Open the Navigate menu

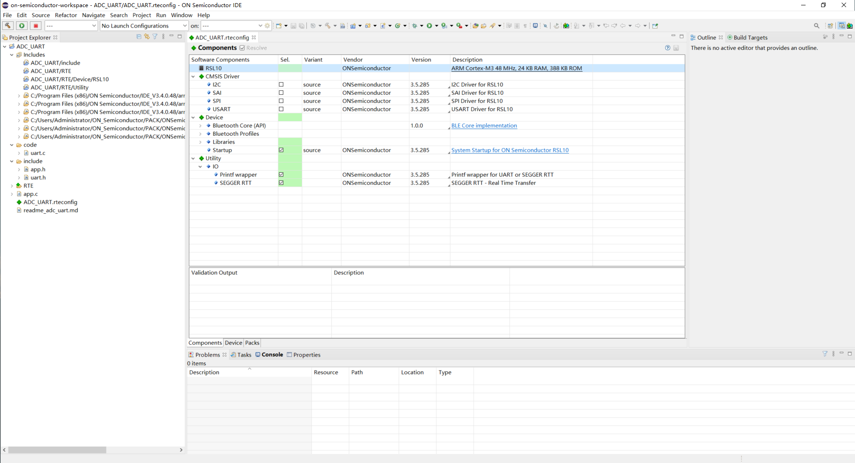pyautogui.click(x=94, y=15)
